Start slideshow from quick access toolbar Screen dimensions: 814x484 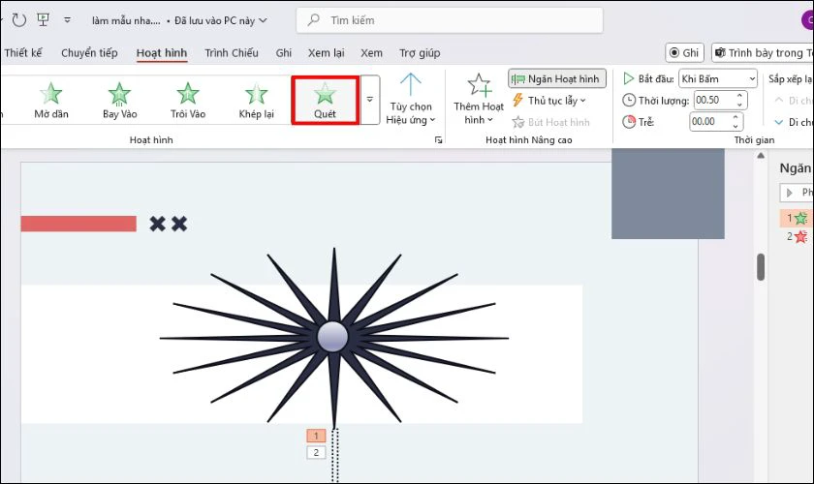(43, 20)
